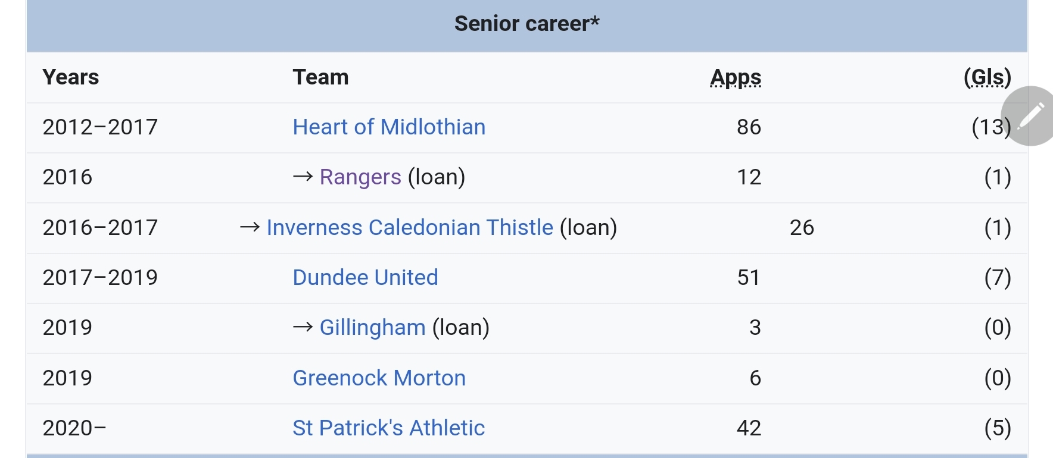Select the 2017–2019 years cell
The image size is (1053, 458).
pyautogui.click(x=100, y=278)
